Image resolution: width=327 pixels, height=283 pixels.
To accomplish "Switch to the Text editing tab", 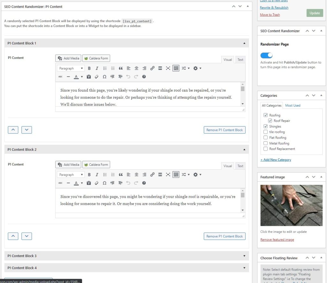I will [240, 59].
